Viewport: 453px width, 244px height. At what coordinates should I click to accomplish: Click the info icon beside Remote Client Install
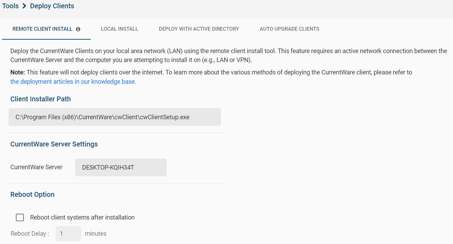click(78, 29)
